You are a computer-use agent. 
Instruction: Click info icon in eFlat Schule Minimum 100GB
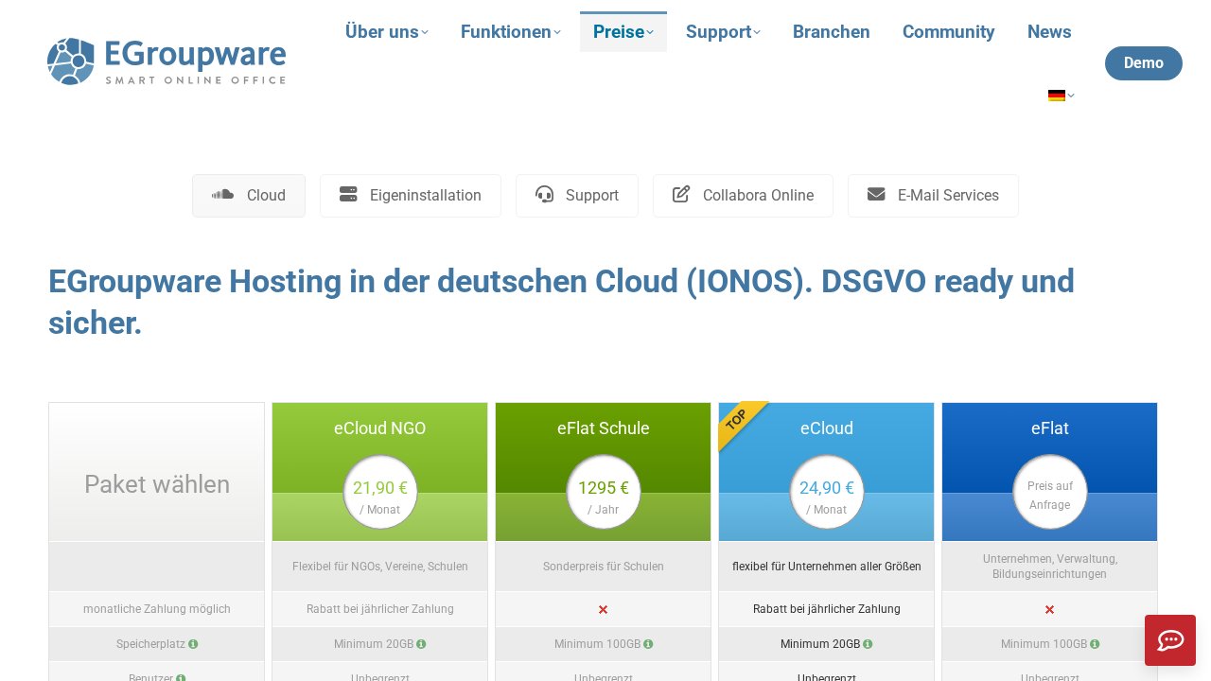[648, 644]
